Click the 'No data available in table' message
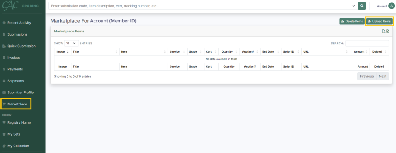396x153 pixels. [222, 59]
